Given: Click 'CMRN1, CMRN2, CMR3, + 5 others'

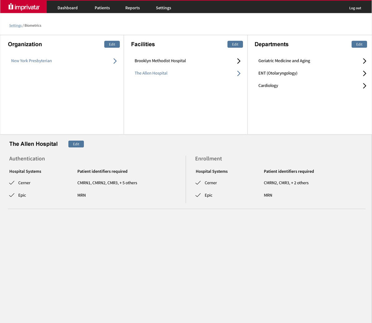Looking at the screenshot, I should tap(107, 183).
